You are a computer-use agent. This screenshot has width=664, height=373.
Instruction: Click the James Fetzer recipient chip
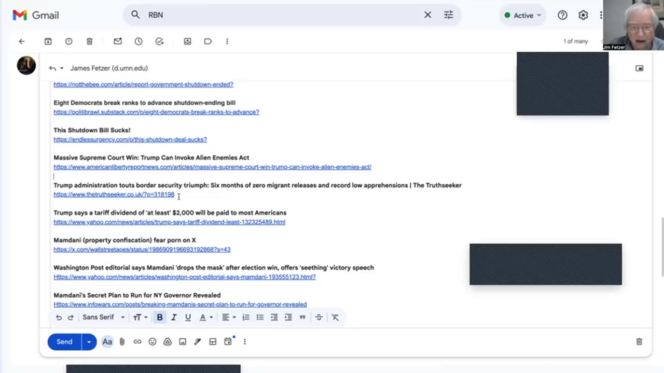pyautogui.click(x=109, y=68)
